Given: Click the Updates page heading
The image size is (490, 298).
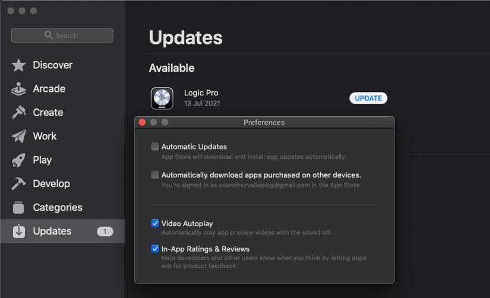Looking at the screenshot, I should coord(186,38).
